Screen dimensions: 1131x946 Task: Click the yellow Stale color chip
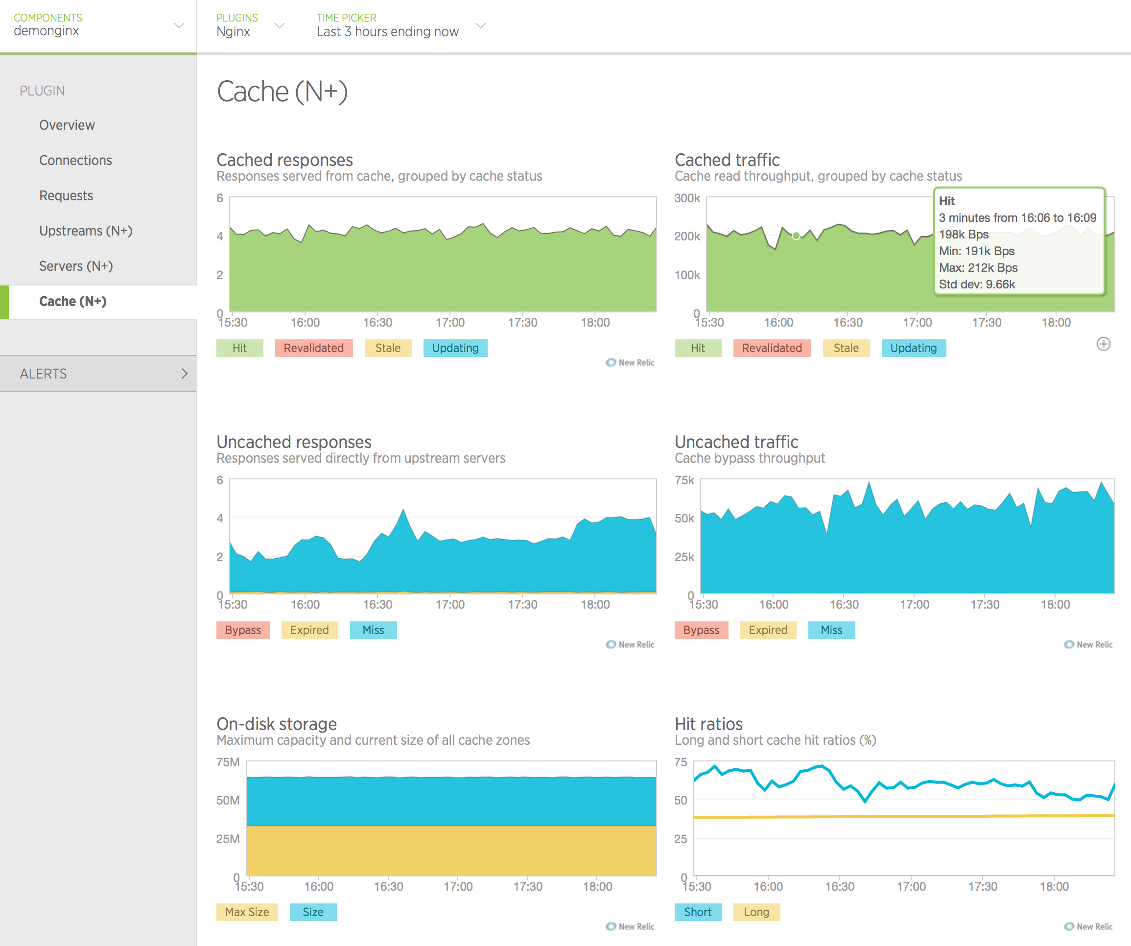pyautogui.click(x=388, y=348)
